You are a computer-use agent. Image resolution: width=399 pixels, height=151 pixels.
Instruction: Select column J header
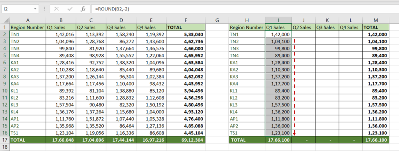tap(304, 20)
